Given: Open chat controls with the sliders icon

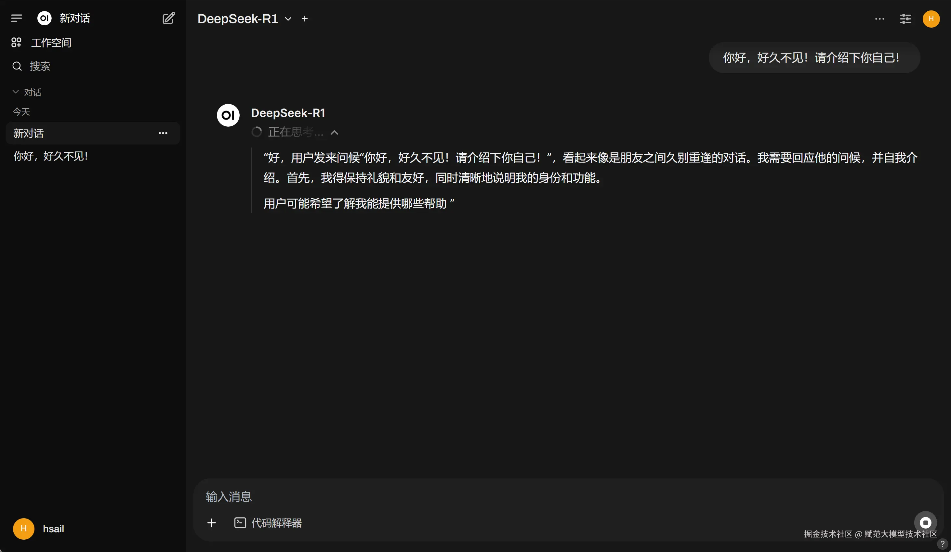Looking at the screenshot, I should (x=905, y=19).
